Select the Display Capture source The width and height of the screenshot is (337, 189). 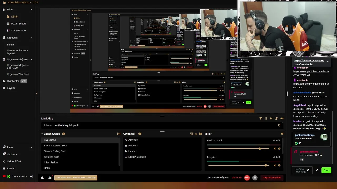[x=137, y=157]
